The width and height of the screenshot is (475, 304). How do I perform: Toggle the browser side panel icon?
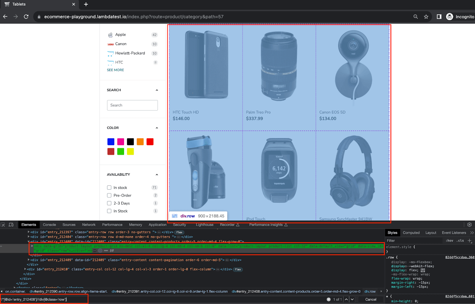coord(439,17)
